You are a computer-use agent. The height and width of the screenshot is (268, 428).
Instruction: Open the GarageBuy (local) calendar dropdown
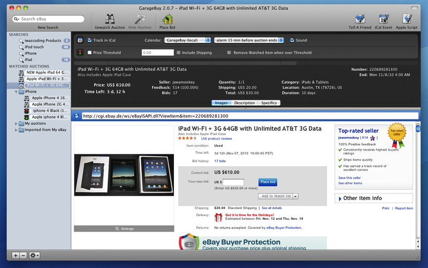click(x=187, y=40)
